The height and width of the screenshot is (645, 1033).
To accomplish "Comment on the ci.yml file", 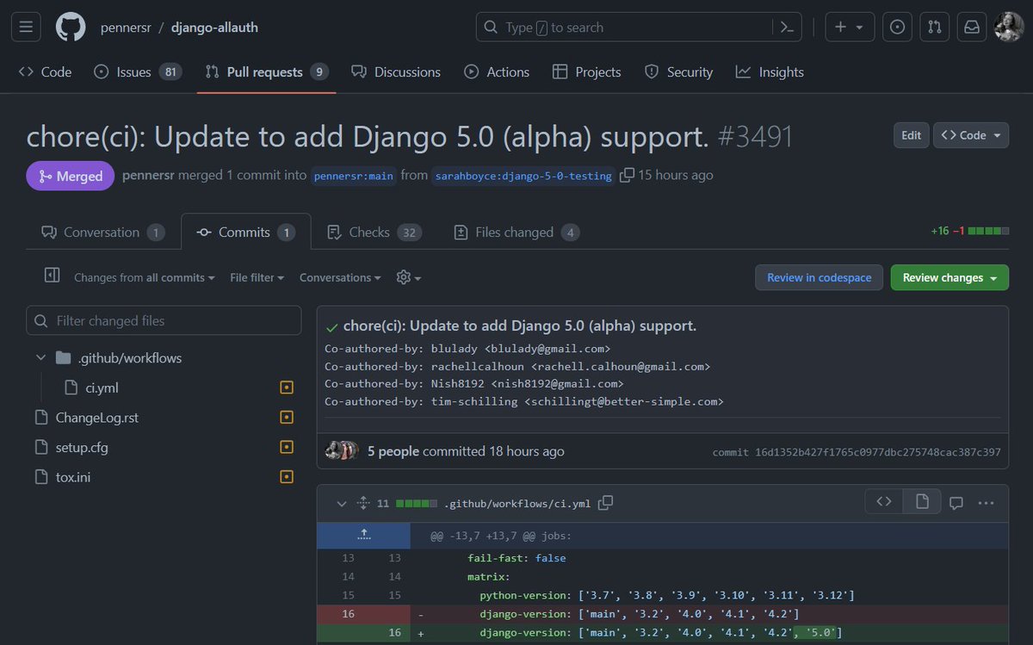I will [956, 503].
